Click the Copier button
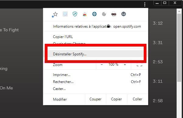Screen dimensions: 183x118 click(x=117, y=99)
